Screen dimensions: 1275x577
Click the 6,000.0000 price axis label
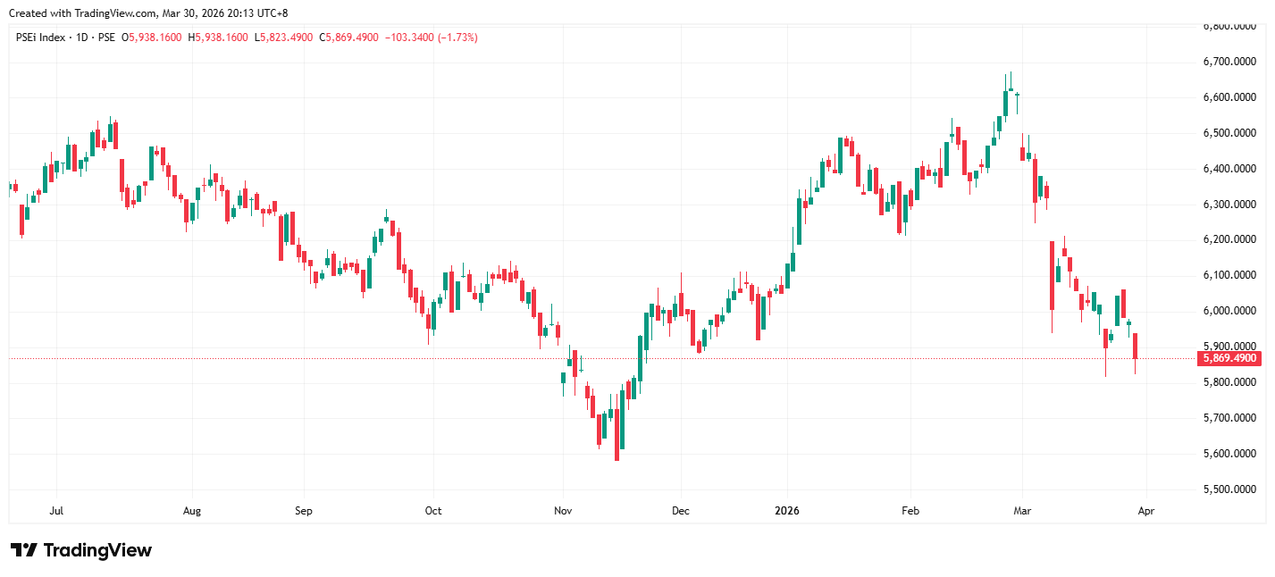click(1229, 311)
